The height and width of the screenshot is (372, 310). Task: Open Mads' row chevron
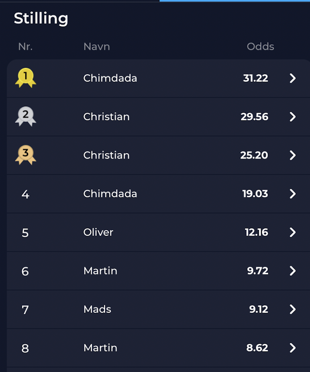(x=293, y=309)
